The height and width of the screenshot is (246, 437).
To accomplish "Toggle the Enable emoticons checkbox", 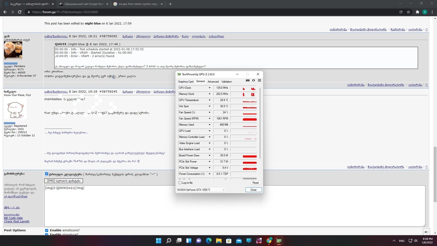I will click(47, 230).
